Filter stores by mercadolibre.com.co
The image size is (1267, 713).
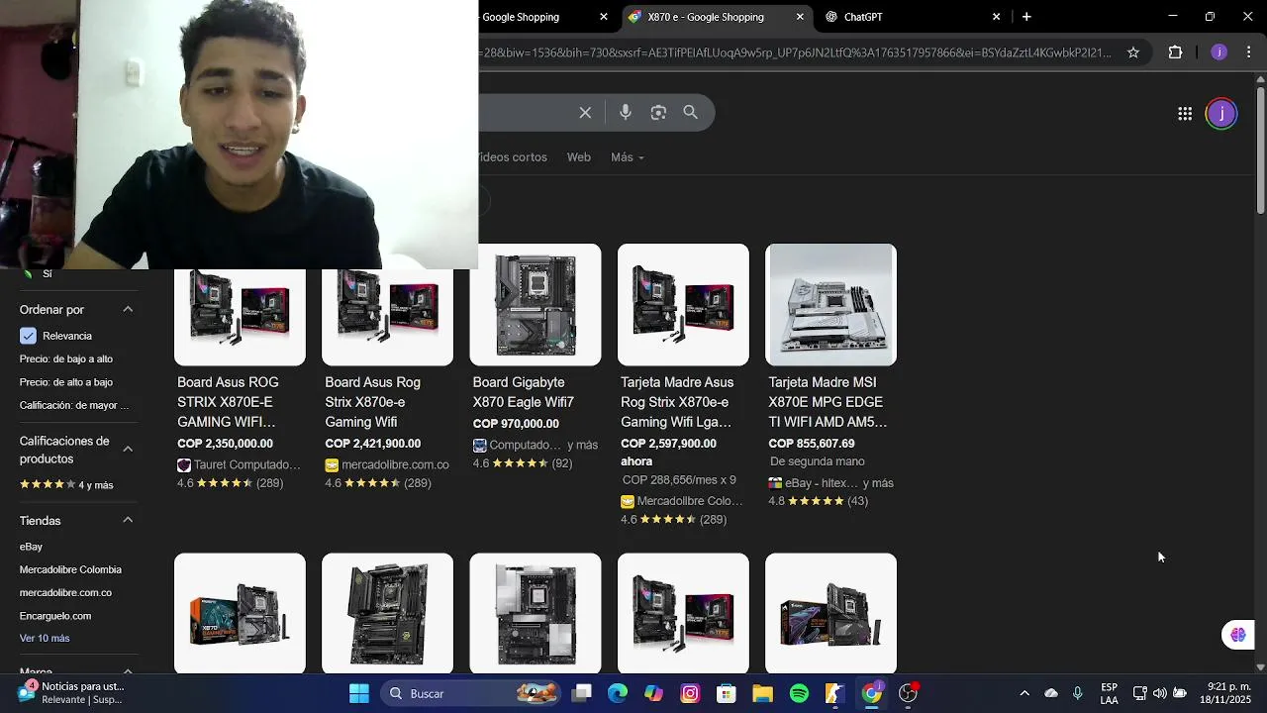point(65,592)
